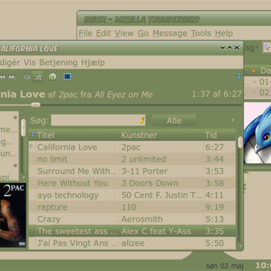Click the sidebar vertical scrollbar handle

[x=24, y=128]
